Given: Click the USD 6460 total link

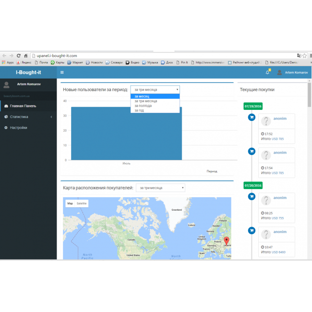Looking at the screenshot, I should click(278, 252).
